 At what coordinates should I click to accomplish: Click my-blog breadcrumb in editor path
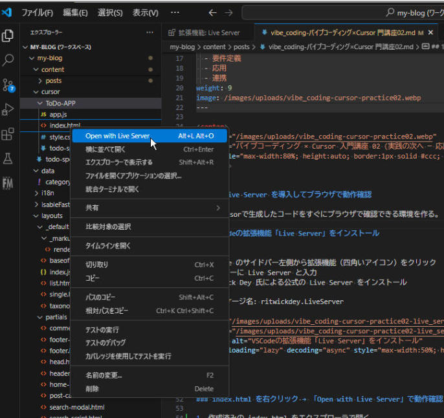pyautogui.click(x=181, y=47)
